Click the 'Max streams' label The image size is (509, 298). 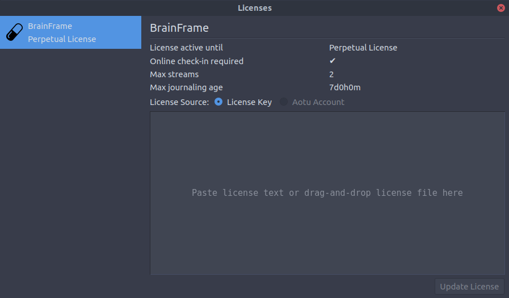pos(174,74)
